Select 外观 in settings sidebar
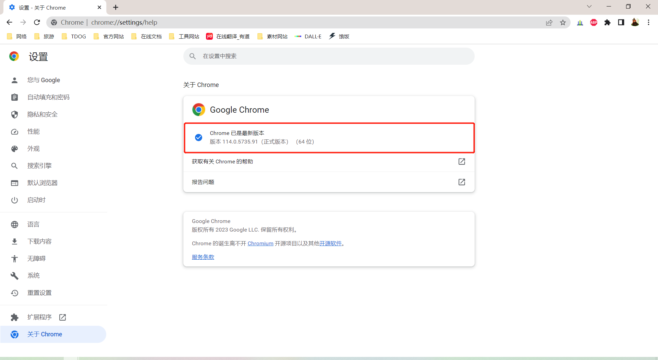 (34, 149)
